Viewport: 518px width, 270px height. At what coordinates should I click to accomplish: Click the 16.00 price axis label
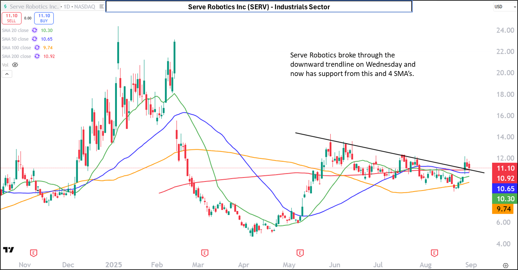[505, 116]
